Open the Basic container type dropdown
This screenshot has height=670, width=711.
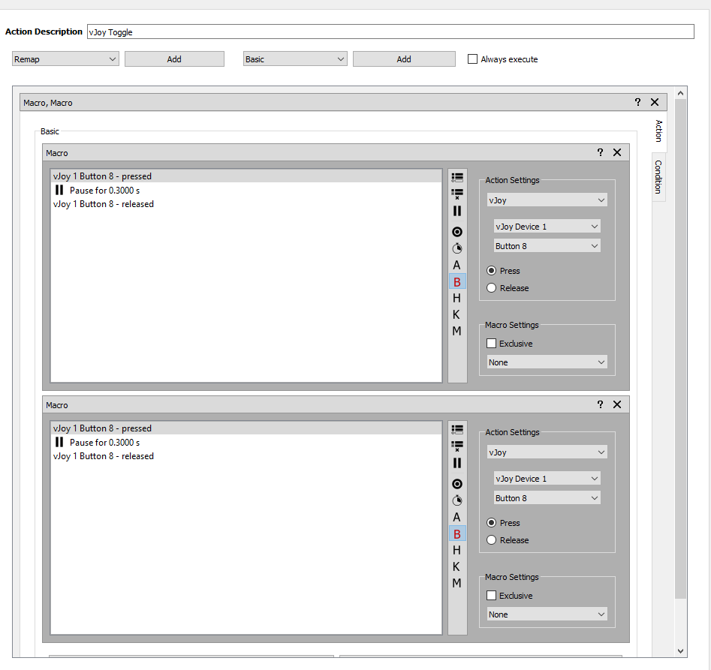click(x=295, y=59)
